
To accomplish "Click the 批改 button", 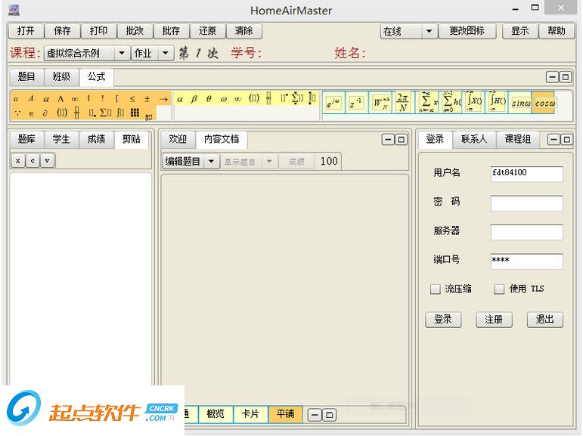I will coord(135,31).
